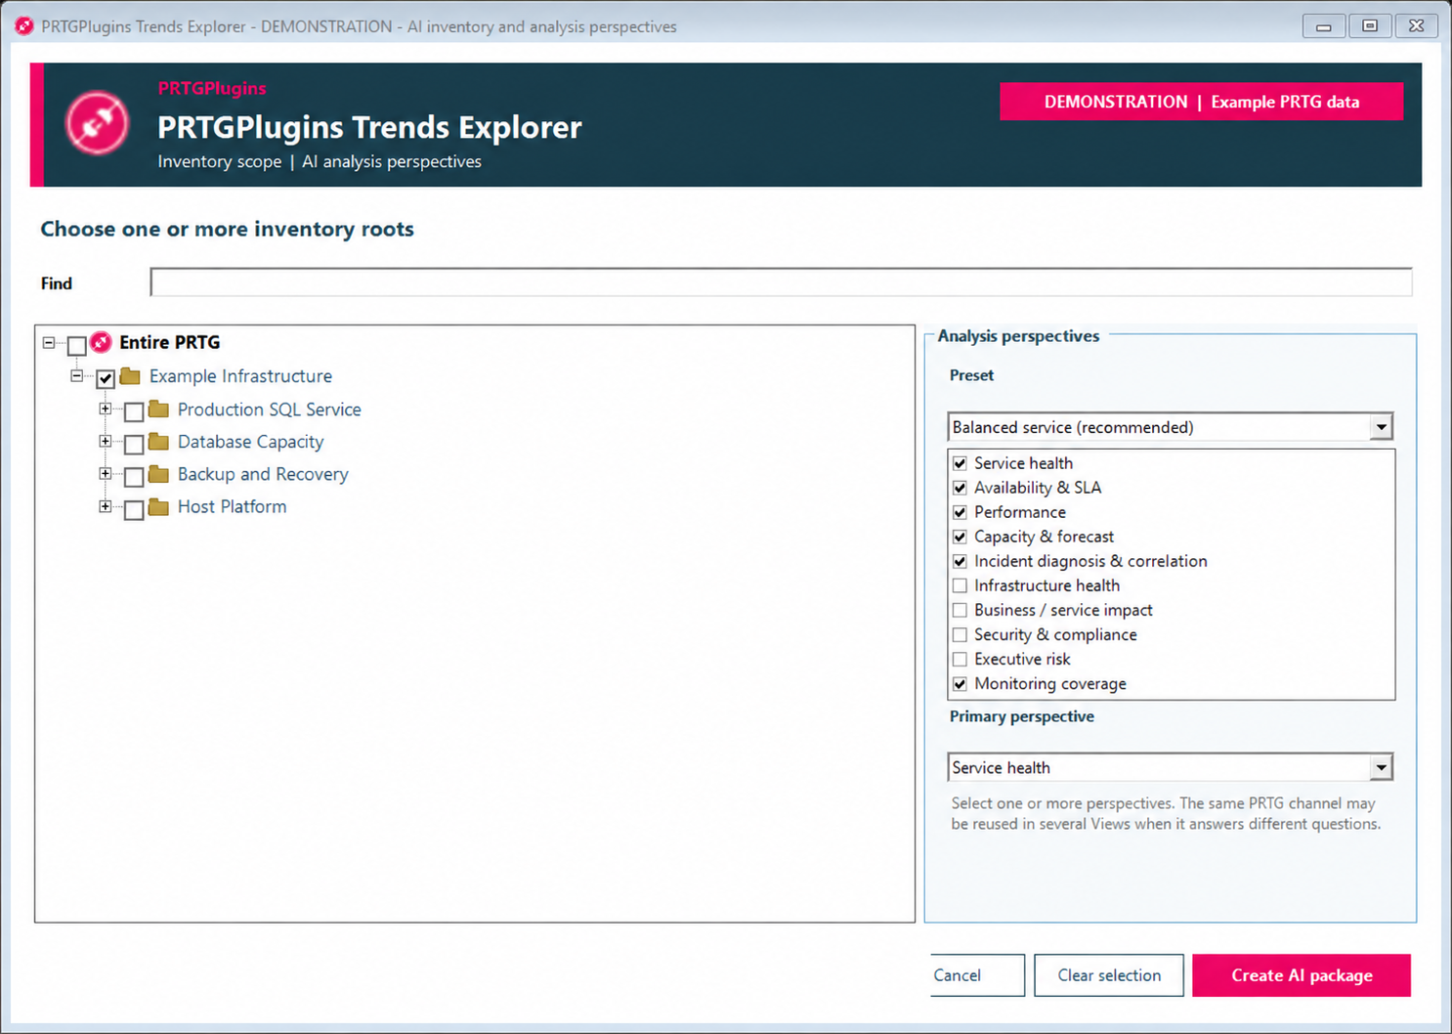Image resolution: width=1452 pixels, height=1034 pixels.
Task: Uncheck the Monitoring coverage perspective
Action: pos(960,684)
